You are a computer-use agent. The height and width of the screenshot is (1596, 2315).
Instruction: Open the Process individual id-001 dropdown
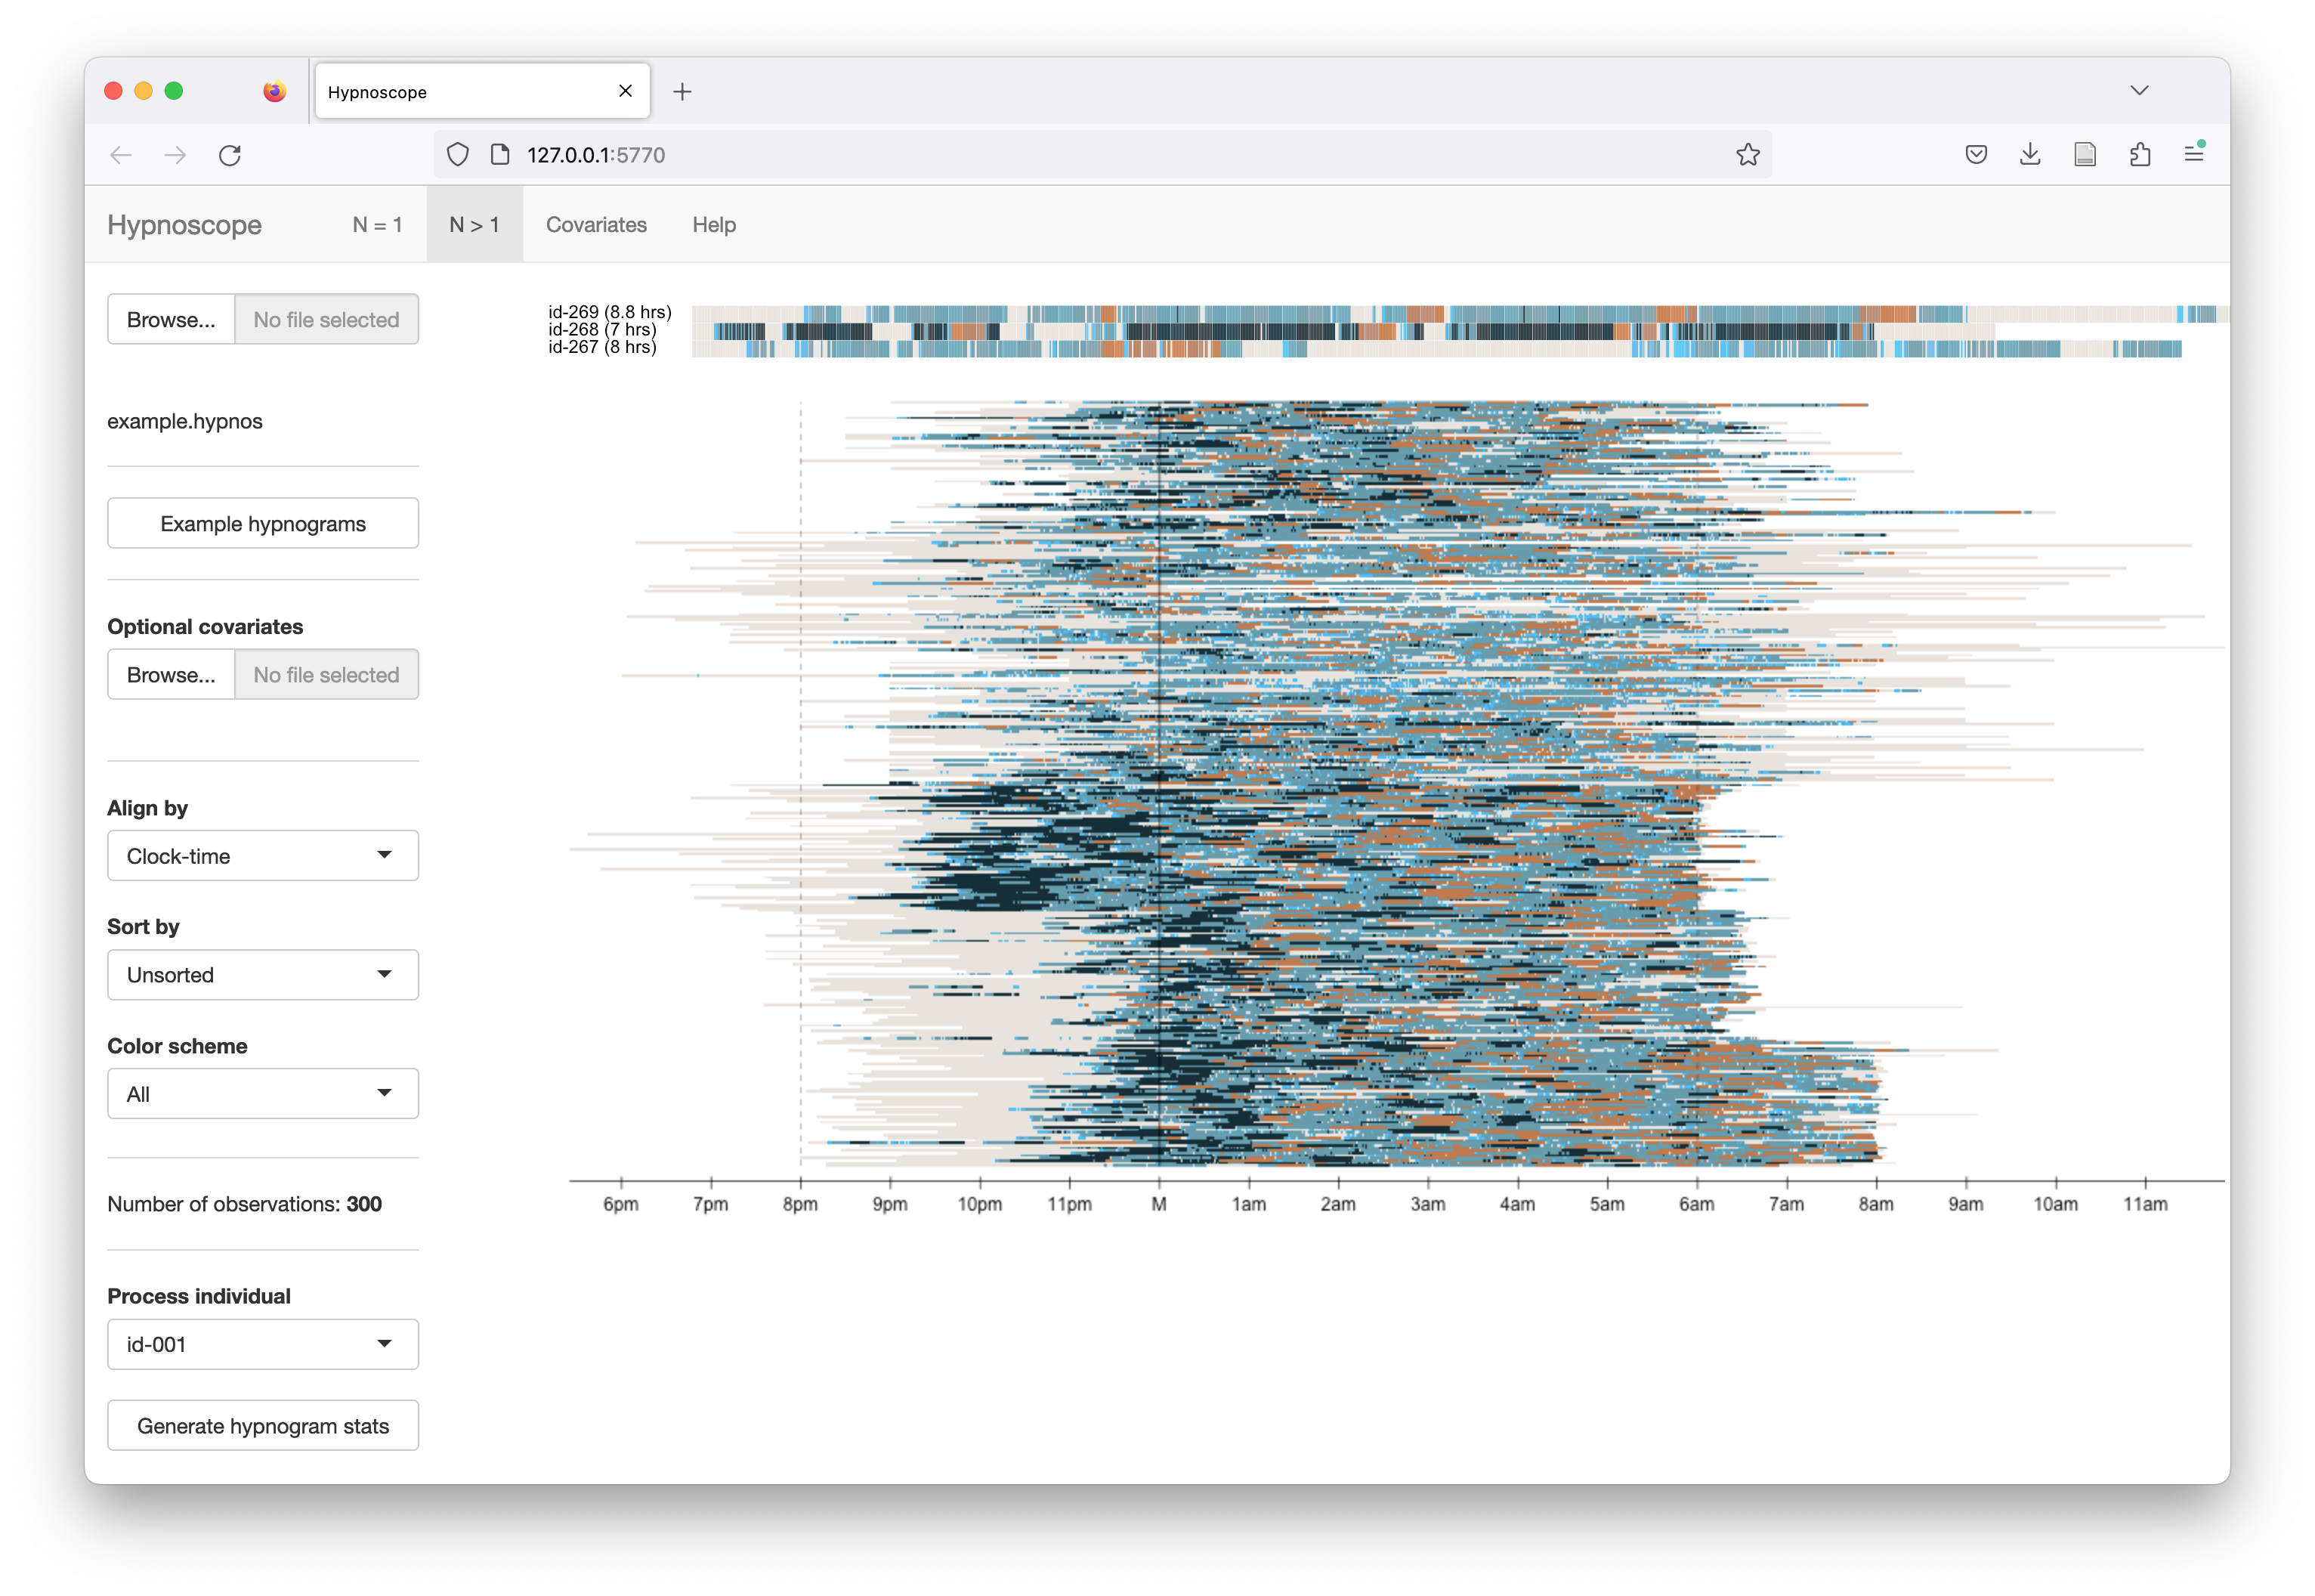pos(263,1345)
